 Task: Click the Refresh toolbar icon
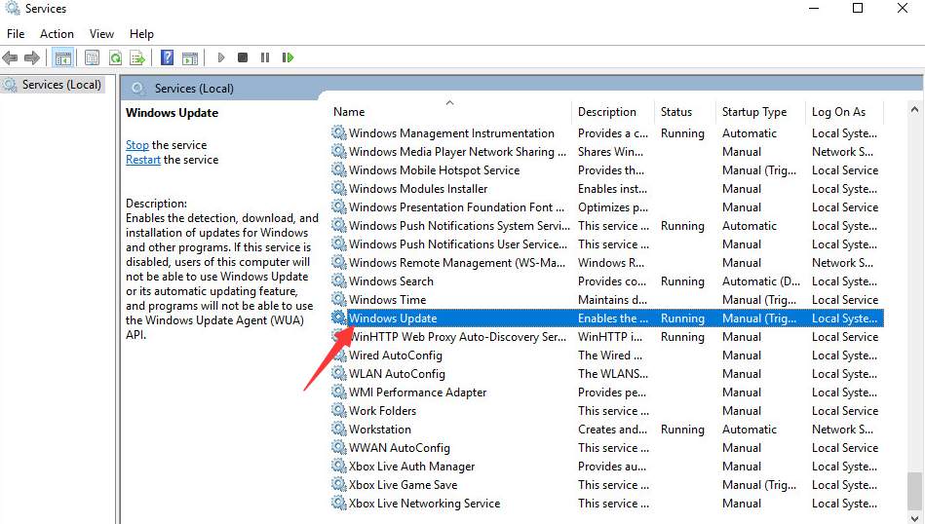115,57
